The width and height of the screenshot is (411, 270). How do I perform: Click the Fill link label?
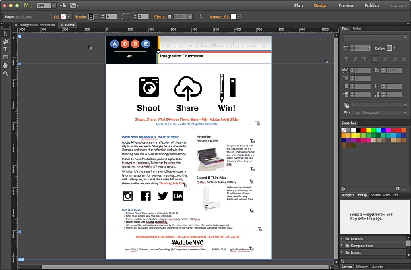[x=56, y=17]
